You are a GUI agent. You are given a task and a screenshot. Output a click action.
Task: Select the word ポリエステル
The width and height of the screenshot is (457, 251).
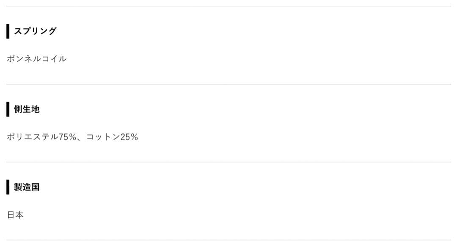[x=33, y=137]
